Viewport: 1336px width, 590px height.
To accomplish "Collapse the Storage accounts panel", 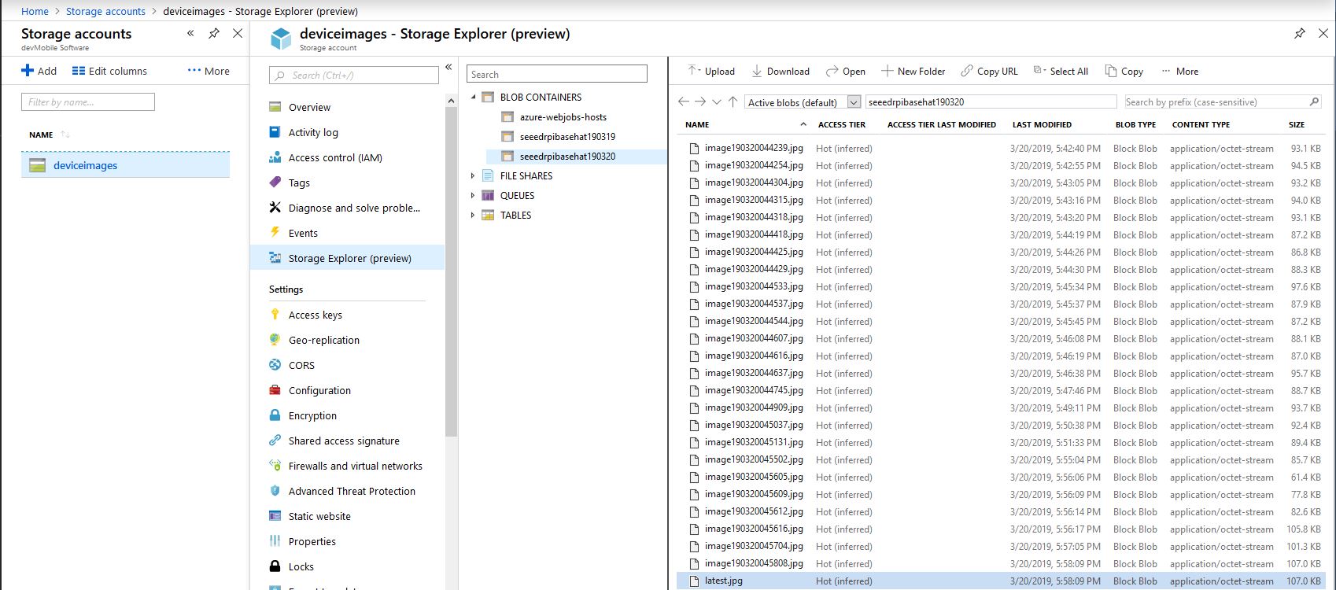I will pyautogui.click(x=190, y=33).
